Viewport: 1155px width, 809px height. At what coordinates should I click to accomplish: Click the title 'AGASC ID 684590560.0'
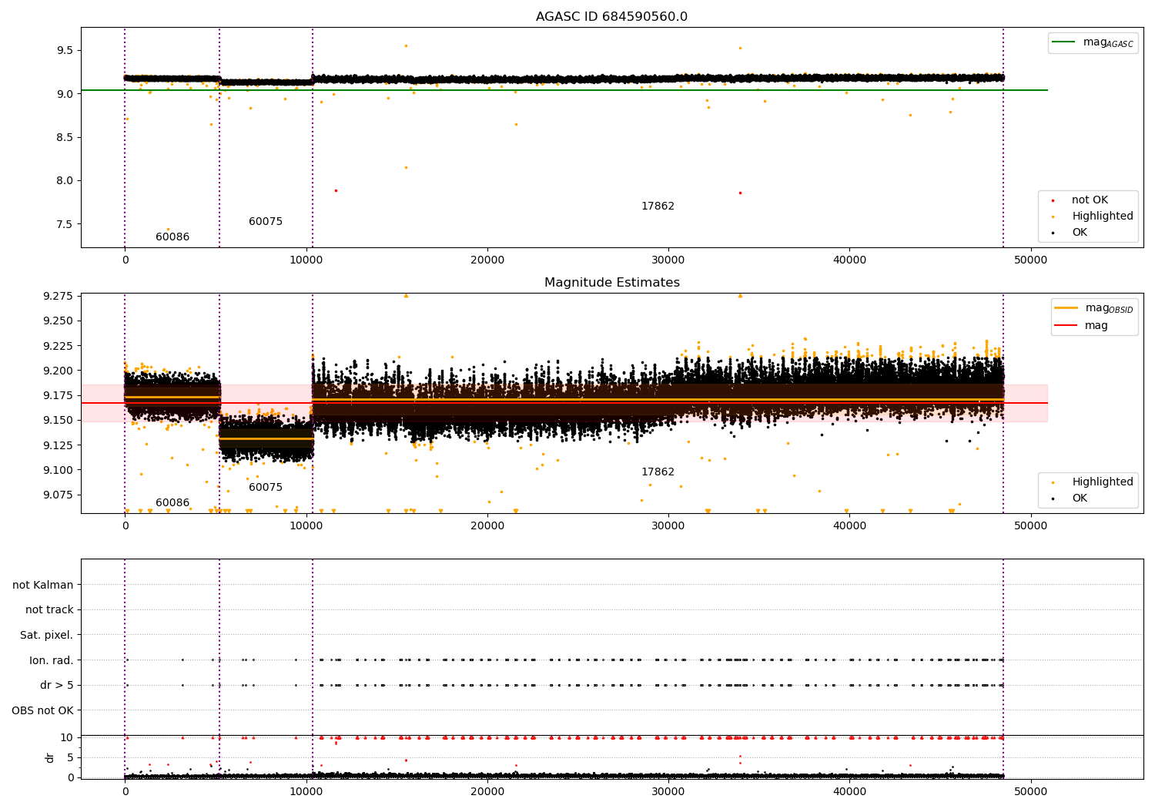pos(612,17)
